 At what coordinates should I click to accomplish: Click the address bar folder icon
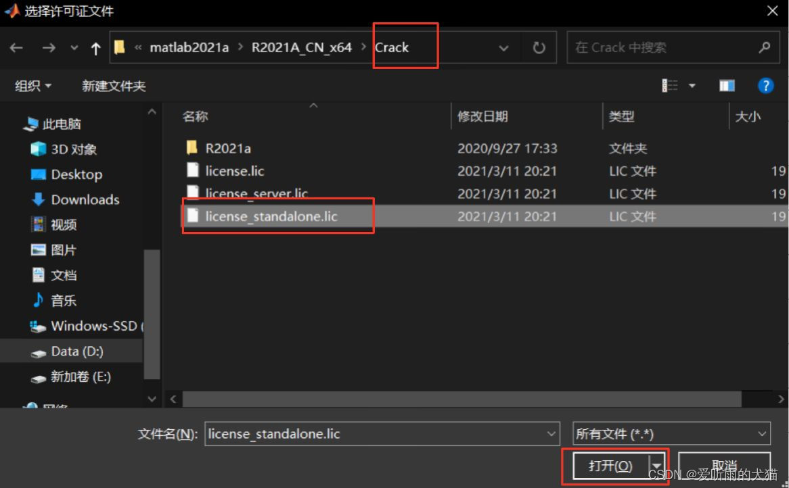click(x=119, y=47)
